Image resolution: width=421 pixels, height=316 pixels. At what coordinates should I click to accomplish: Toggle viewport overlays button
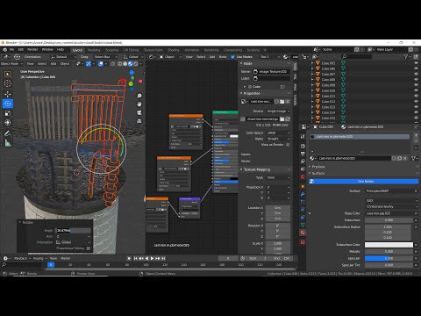click(x=101, y=63)
